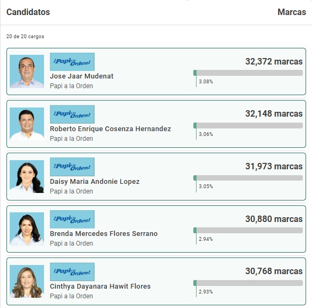The image size is (312, 308).
Task: Click the Marcas column header
Action: (x=292, y=12)
